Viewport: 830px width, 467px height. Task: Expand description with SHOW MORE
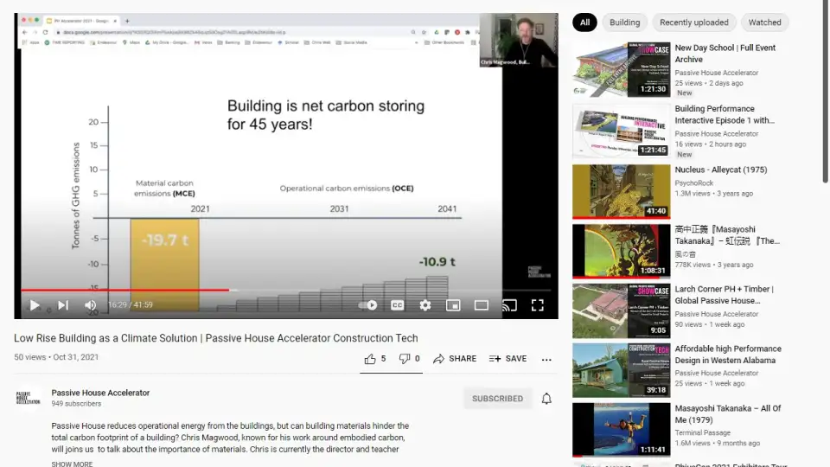(72, 464)
